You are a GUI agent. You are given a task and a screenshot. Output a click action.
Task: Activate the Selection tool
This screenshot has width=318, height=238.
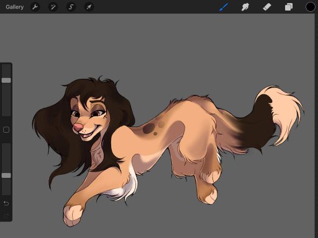[x=71, y=7]
